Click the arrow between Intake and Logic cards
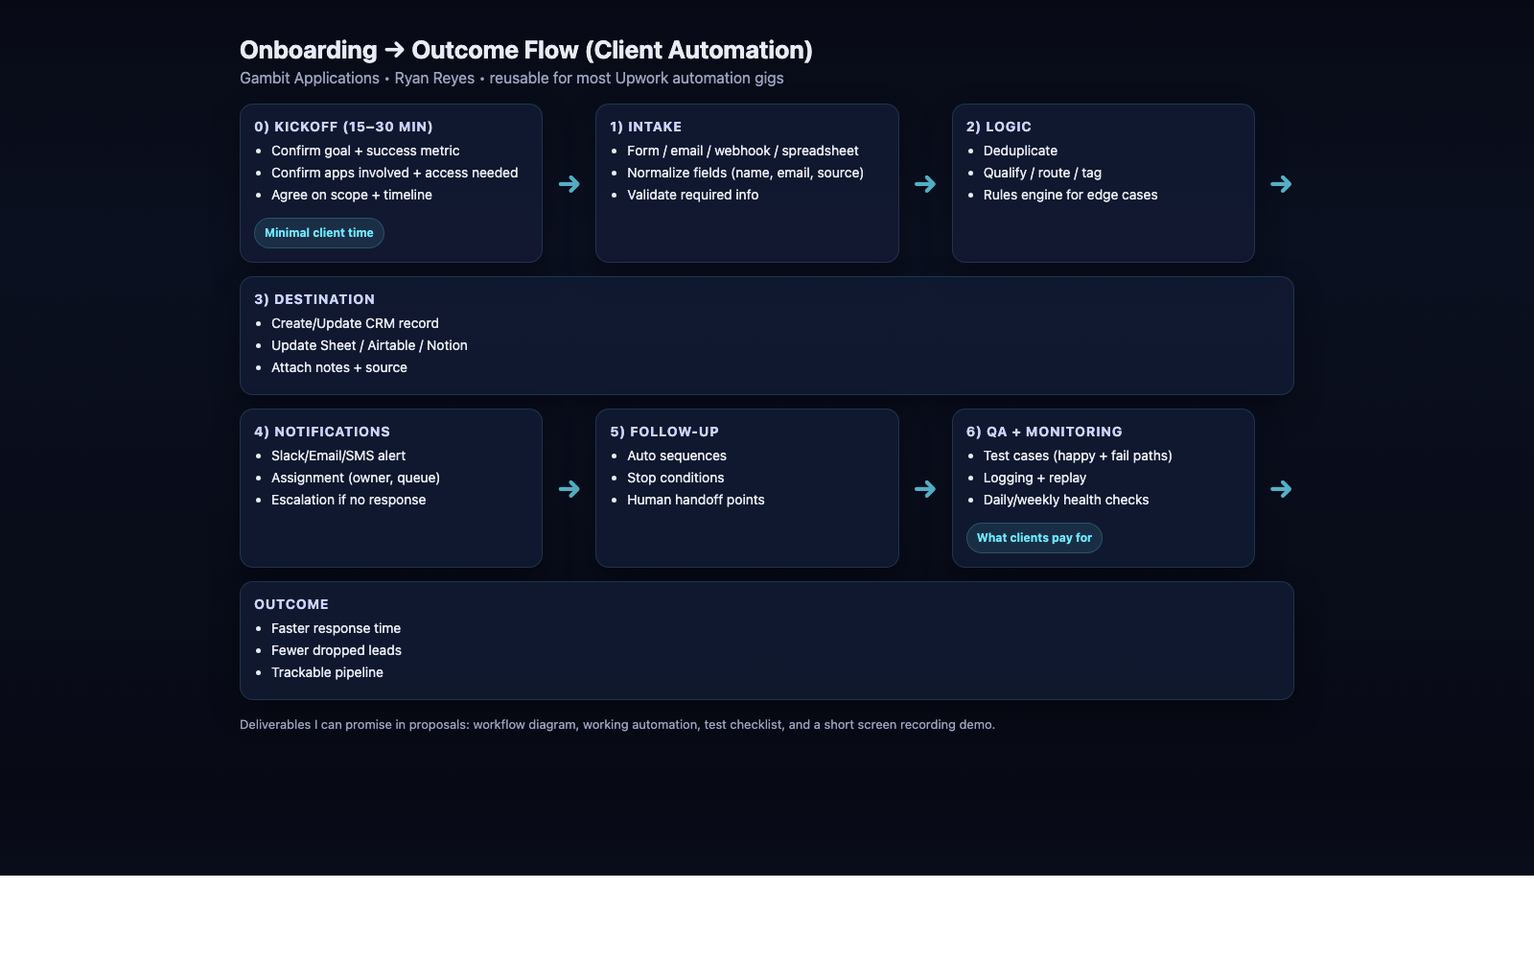Image resolution: width=1534 pixels, height=959 pixels. pyautogui.click(x=925, y=184)
